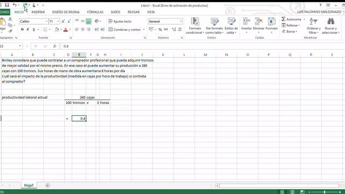Decrease decimal places

pos(180,30)
